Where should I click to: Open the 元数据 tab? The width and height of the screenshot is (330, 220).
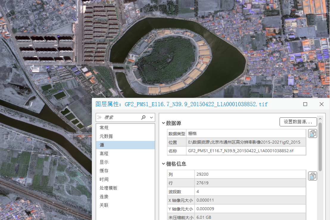(x=126, y=136)
